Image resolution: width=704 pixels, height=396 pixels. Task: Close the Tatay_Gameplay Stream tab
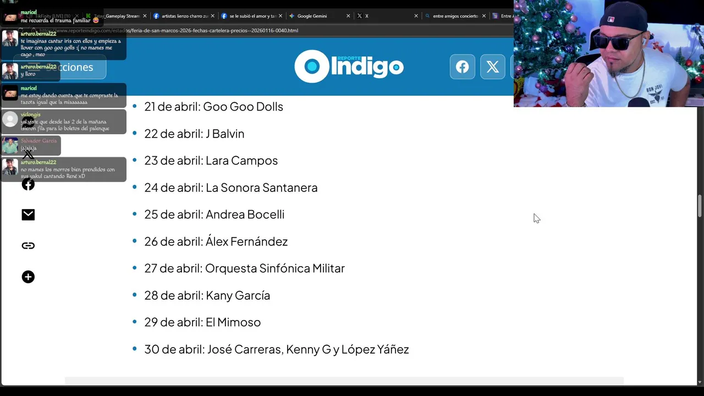(145, 16)
